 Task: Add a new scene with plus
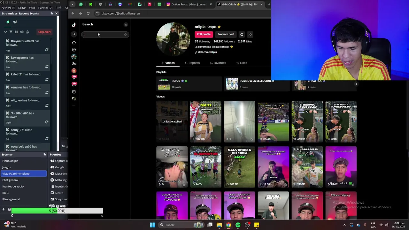[x=3, y=209]
